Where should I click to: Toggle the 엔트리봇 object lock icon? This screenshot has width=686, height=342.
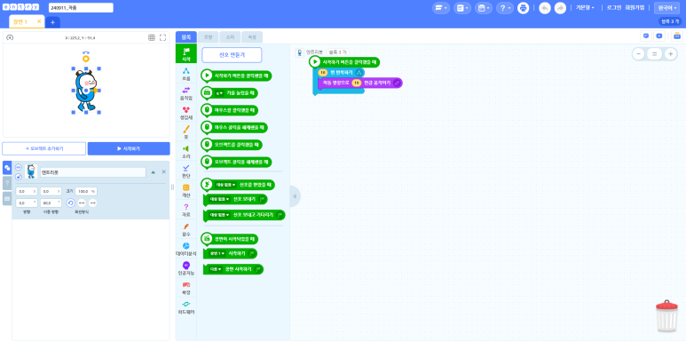click(19, 177)
